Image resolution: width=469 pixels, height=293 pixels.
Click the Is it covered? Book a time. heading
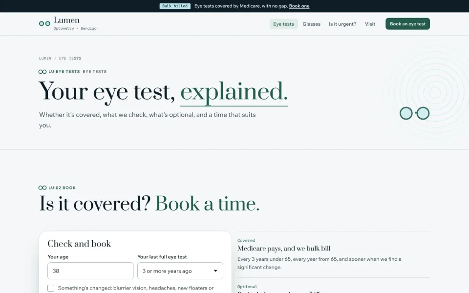(x=149, y=204)
